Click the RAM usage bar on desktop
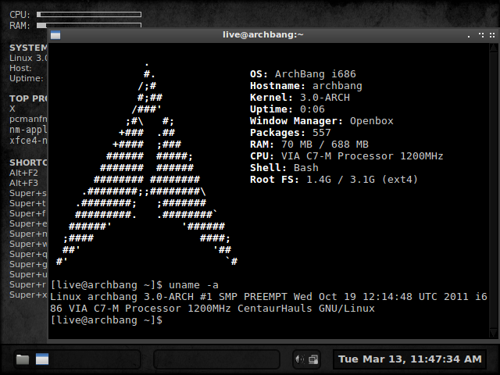500x375 pixels. (x=89, y=25)
